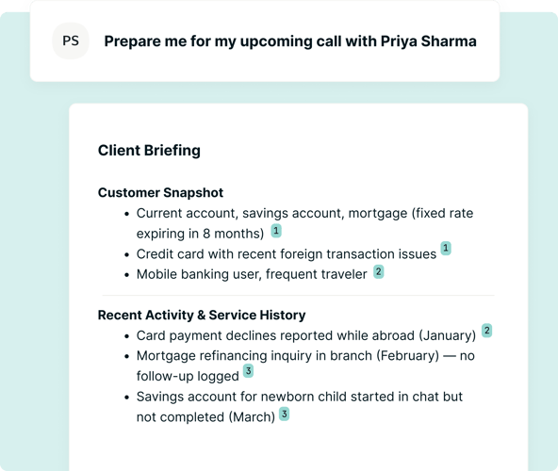Click the prompt card white background
The image size is (558, 471).
pos(265,70)
